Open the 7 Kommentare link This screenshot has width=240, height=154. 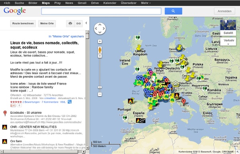(x=50, y=102)
